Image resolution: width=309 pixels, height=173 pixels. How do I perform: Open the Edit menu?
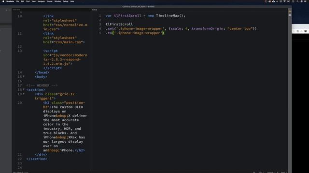click(x=23, y=1)
